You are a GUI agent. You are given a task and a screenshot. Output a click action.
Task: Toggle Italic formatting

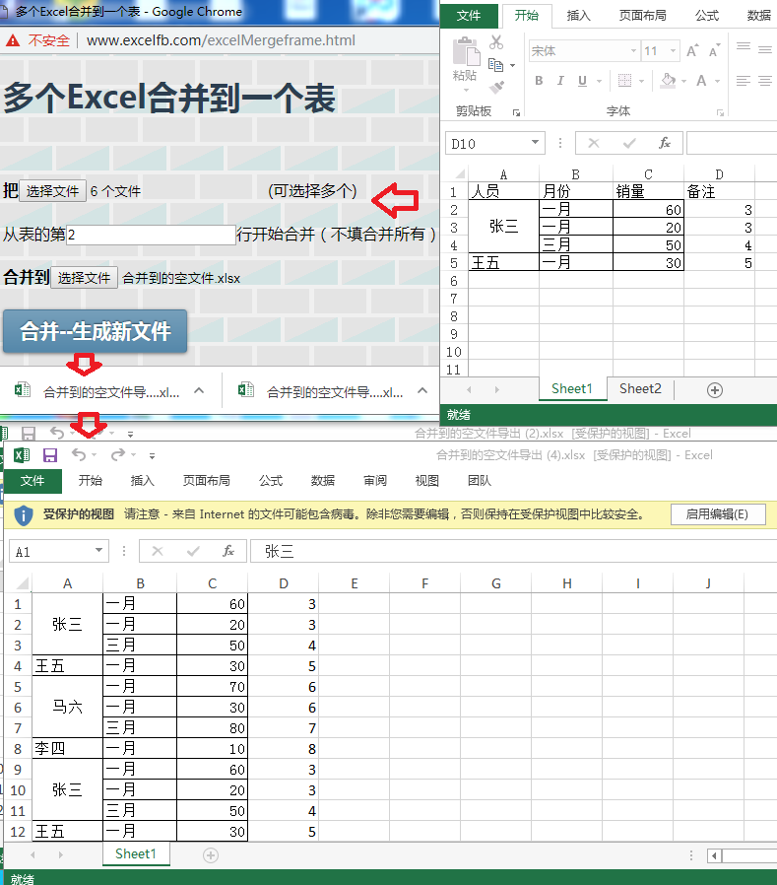(x=560, y=81)
